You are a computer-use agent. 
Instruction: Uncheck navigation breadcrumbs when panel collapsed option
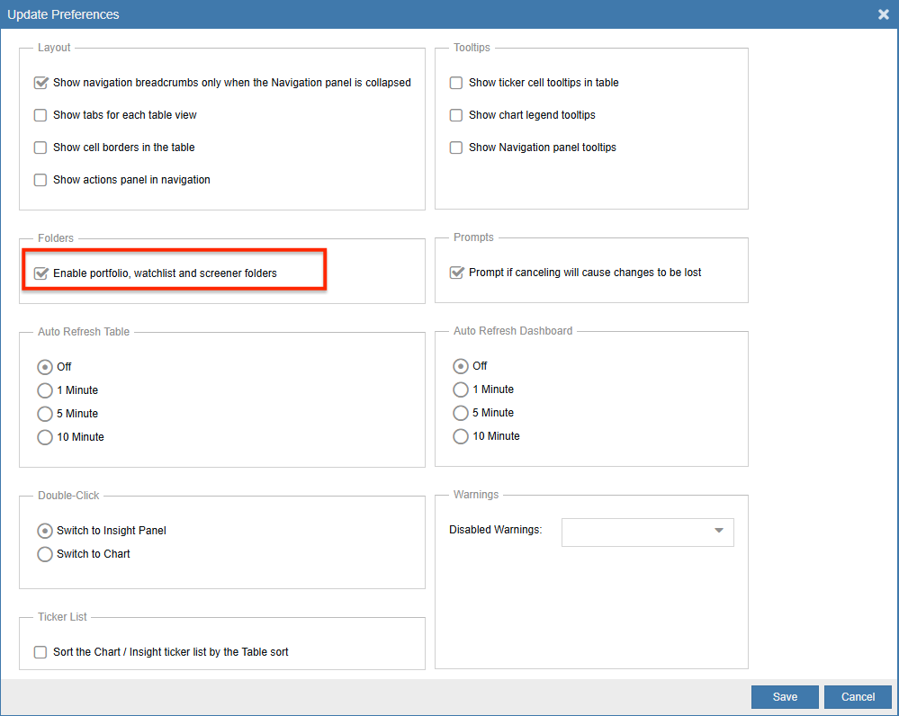(x=40, y=83)
